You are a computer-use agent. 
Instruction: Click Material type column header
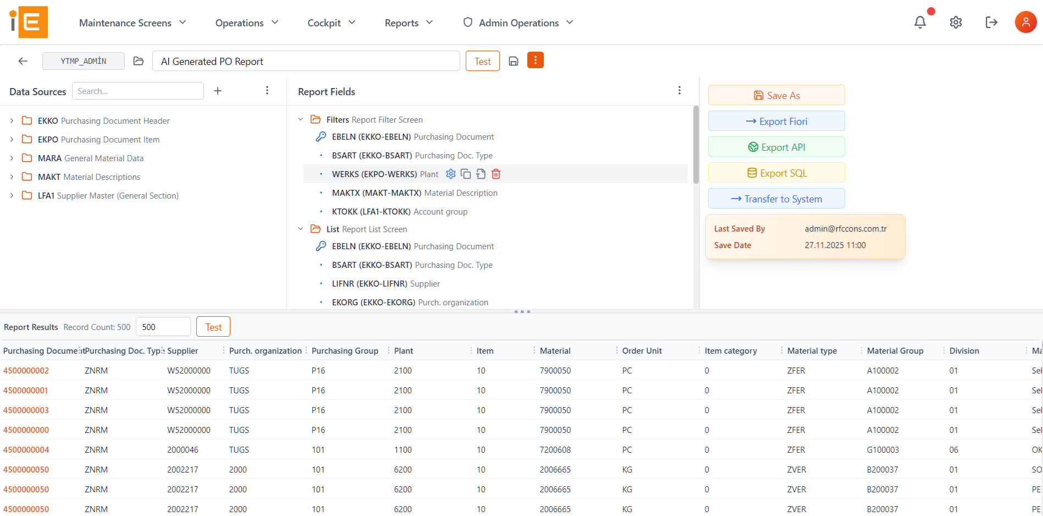[812, 350]
